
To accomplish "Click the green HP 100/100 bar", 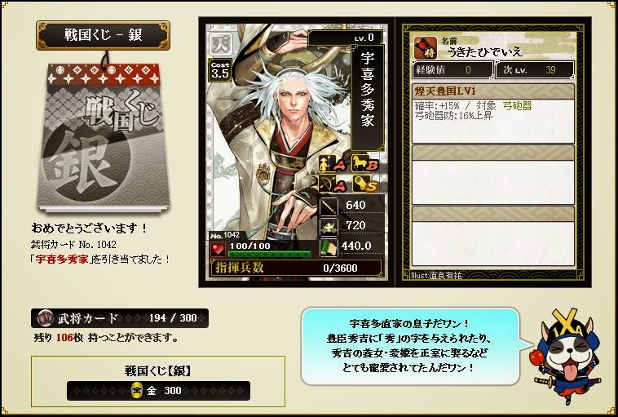I will coord(270,250).
